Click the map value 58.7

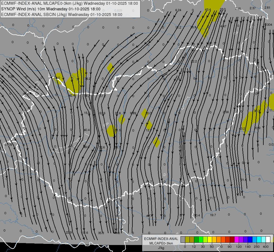click(87, 96)
